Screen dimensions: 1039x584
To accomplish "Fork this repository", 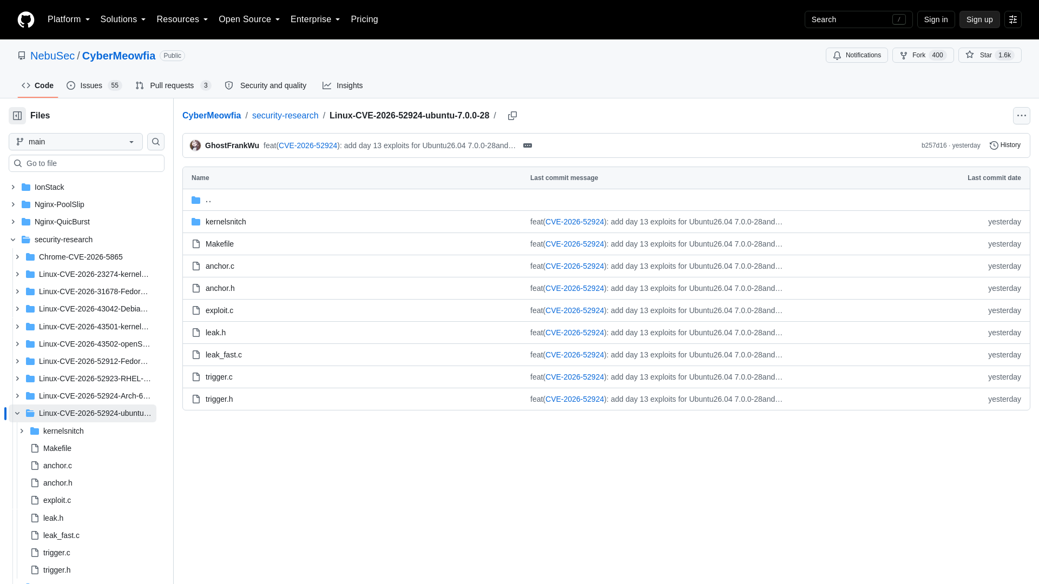I will click(x=923, y=55).
